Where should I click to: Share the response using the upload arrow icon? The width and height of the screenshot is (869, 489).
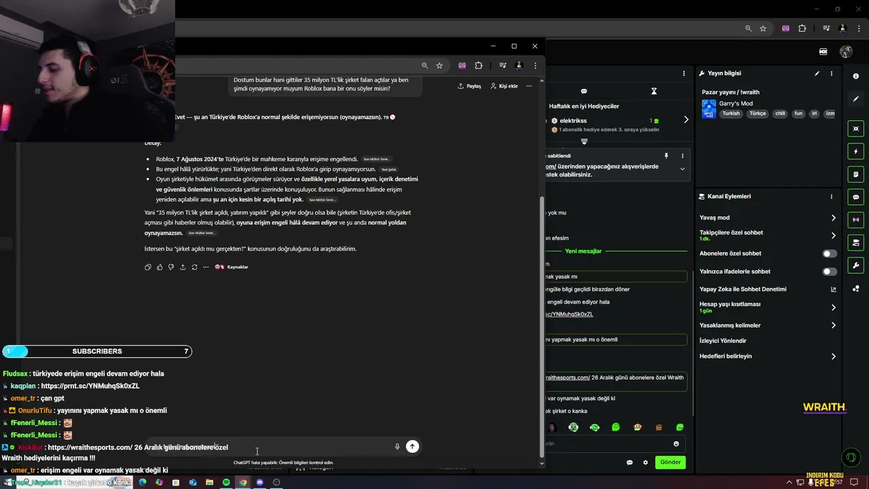(x=183, y=267)
